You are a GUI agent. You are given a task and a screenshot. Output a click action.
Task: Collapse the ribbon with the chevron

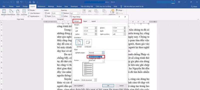(198, 19)
